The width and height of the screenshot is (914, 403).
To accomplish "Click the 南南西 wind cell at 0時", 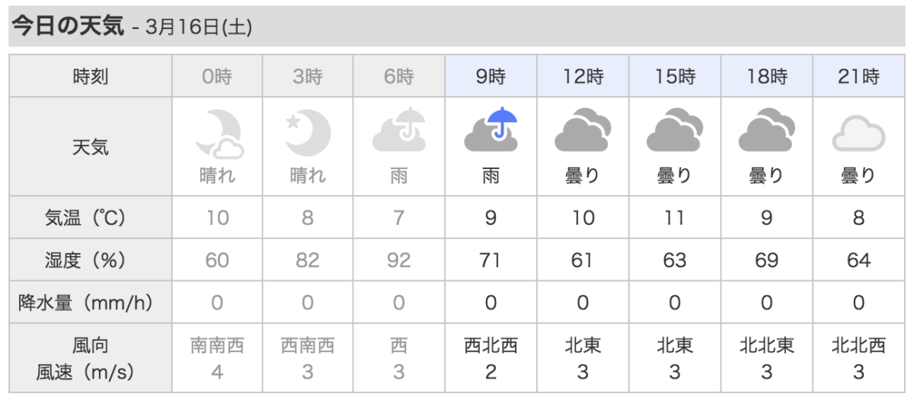I will tap(217, 346).
